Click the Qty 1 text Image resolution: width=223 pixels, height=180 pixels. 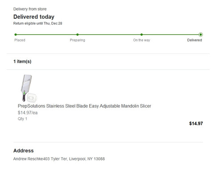point(22,119)
